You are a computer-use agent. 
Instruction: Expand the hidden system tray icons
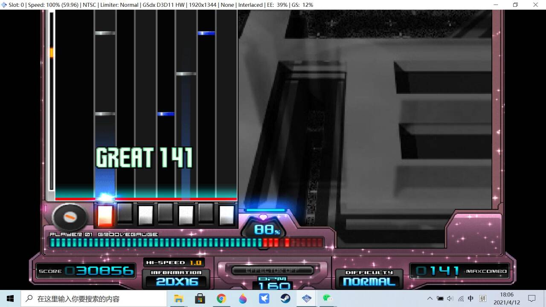pyautogui.click(x=430, y=298)
